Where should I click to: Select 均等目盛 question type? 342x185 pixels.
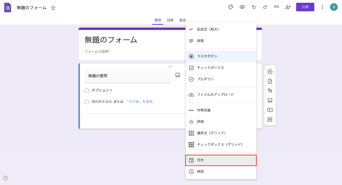tap(221, 110)
